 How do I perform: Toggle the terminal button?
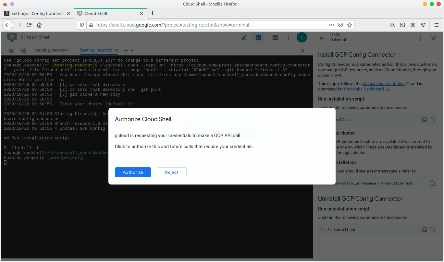pyautogui.click(x=259, y=38)
